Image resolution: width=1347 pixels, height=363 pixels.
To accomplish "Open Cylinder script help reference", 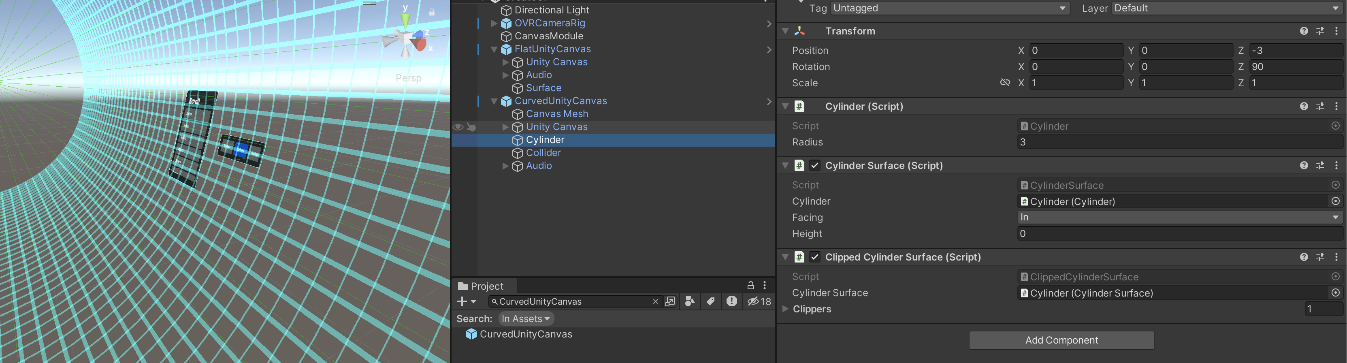I will coord(1304,106).
